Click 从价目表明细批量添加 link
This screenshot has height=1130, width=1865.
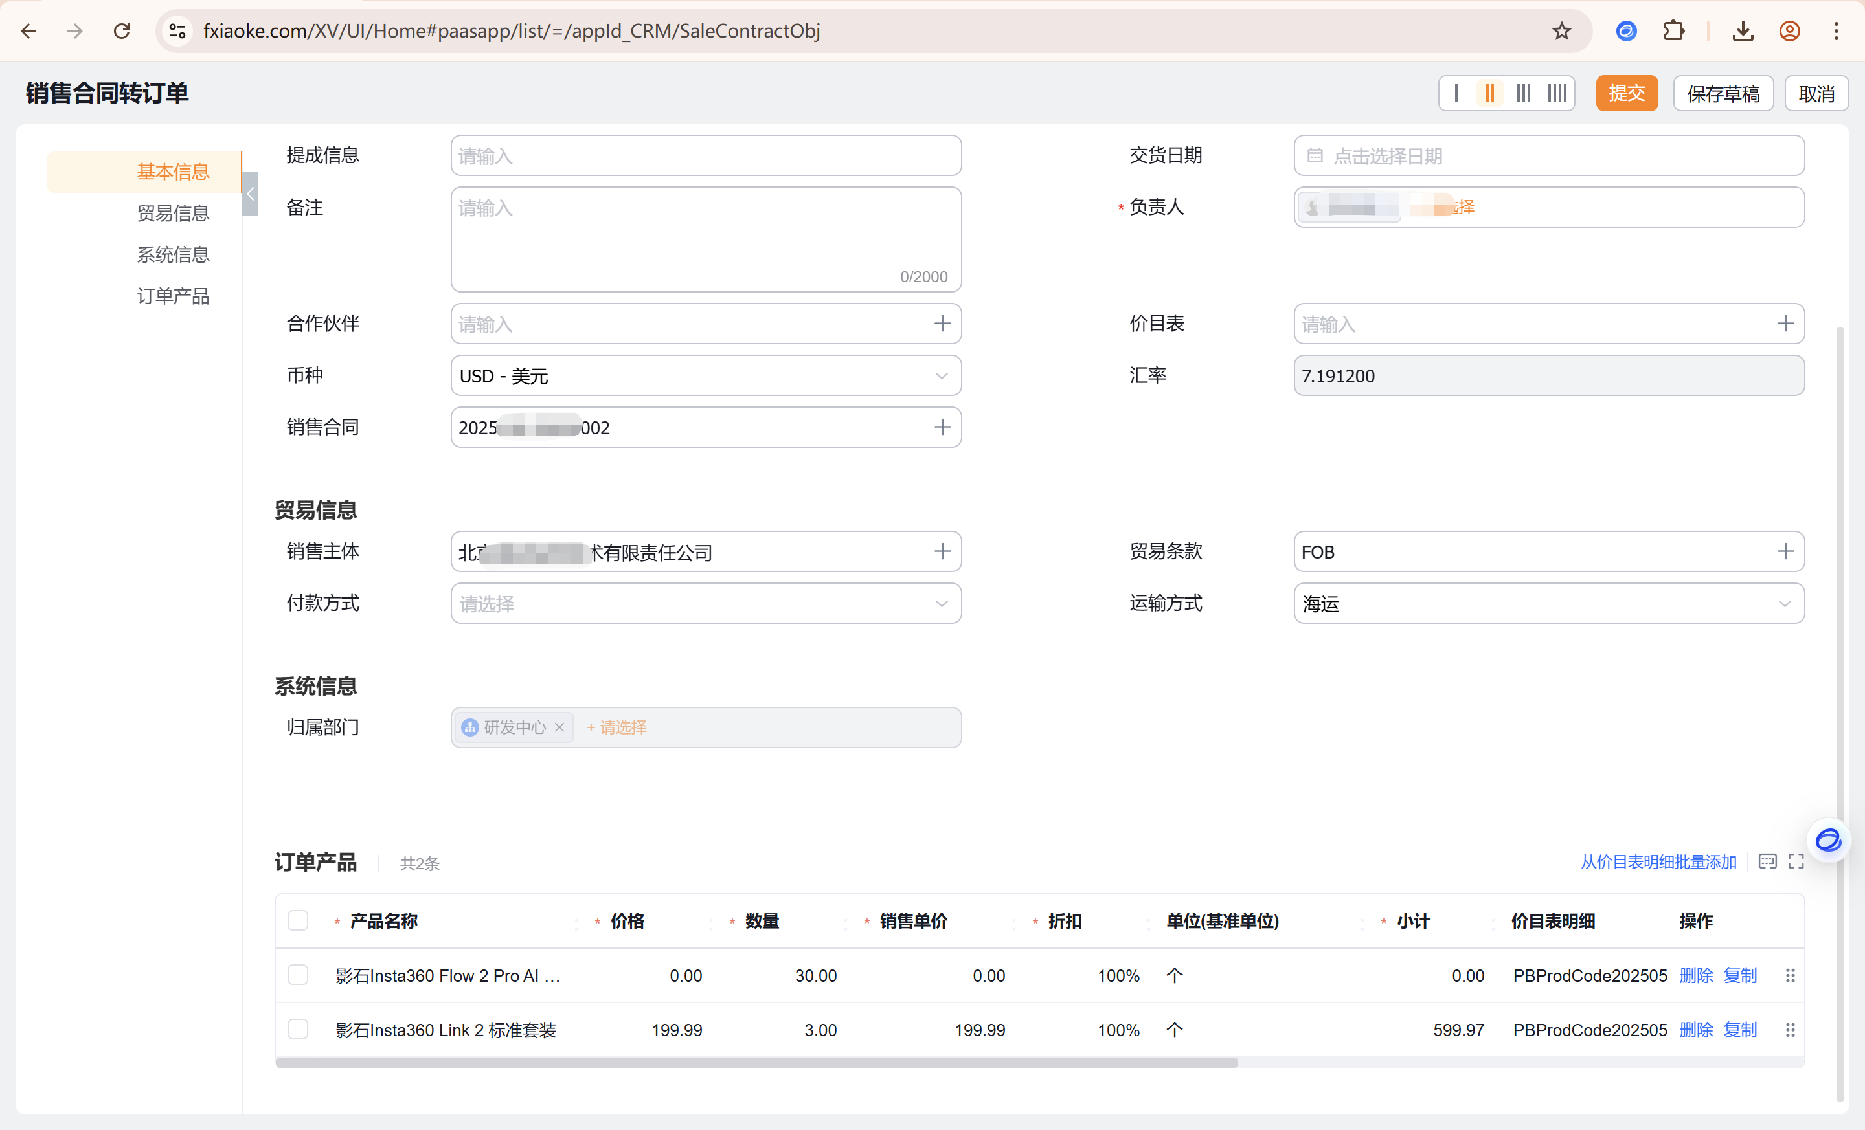pyautogui.click(x=1658, y=861)
